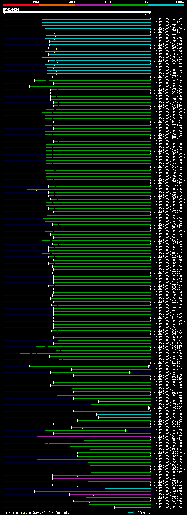Open hit UniRef100_A7P8W3

tap(168, 32)
